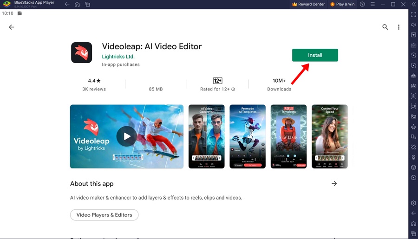Open the sidebar macro play icon
This screenshot has height=239, width=418.
(x=413, y=55)
